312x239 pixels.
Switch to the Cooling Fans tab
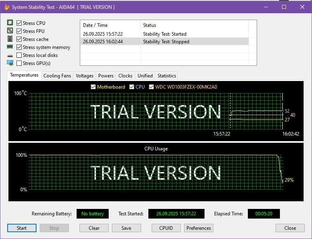point(57,76)
